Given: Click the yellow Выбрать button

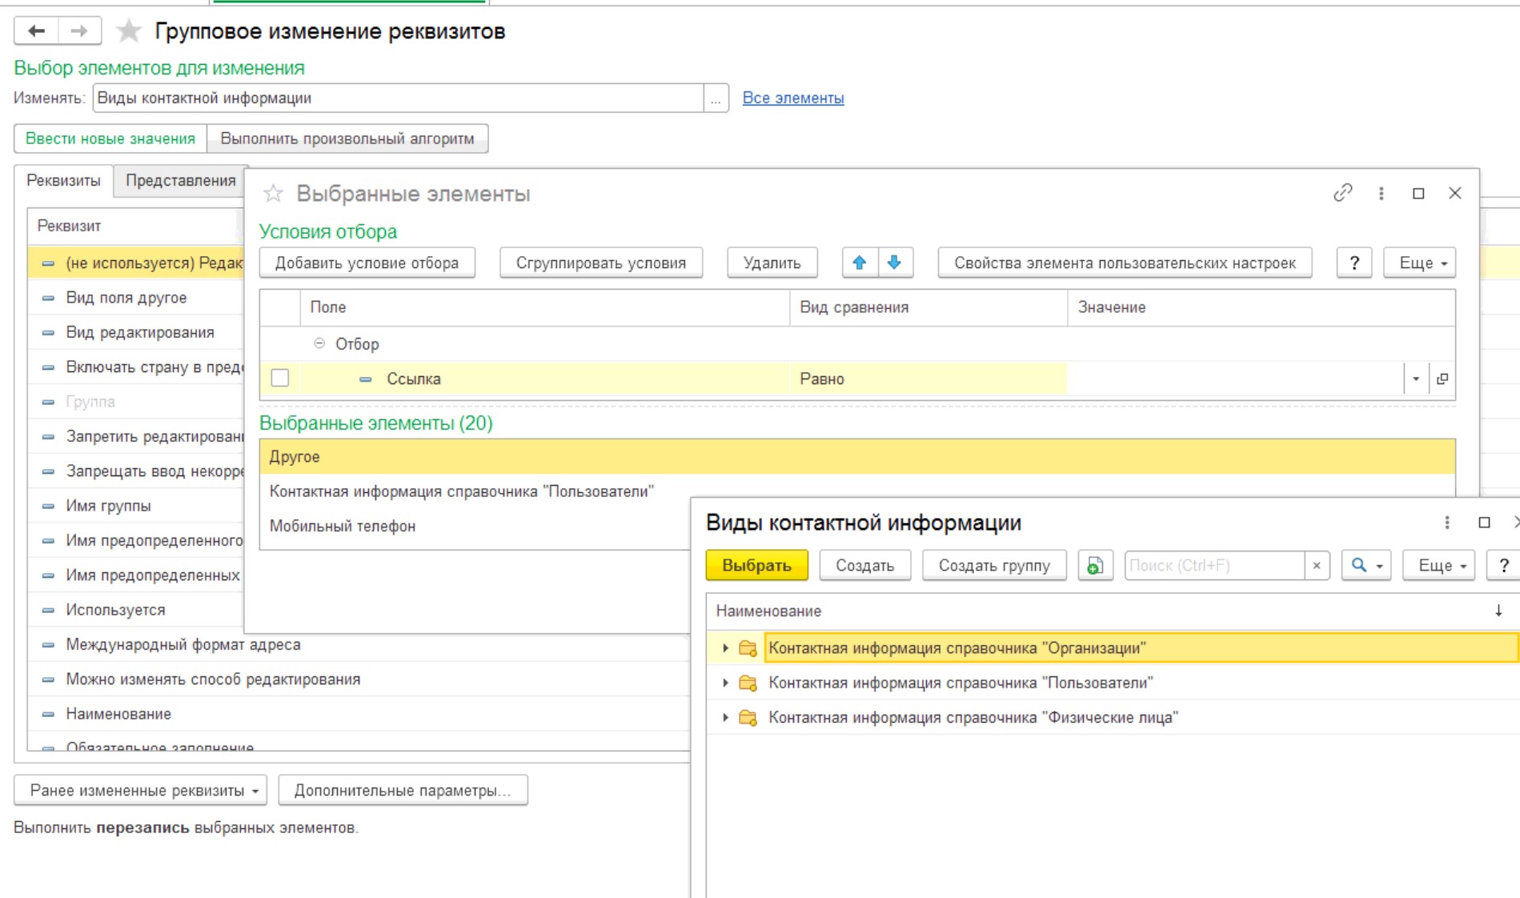Looking at the screenshot, I should point(756,565).
